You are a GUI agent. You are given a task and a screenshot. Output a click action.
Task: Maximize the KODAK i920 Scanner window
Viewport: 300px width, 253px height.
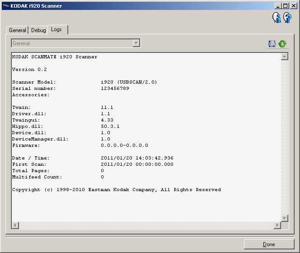(285, 6)
